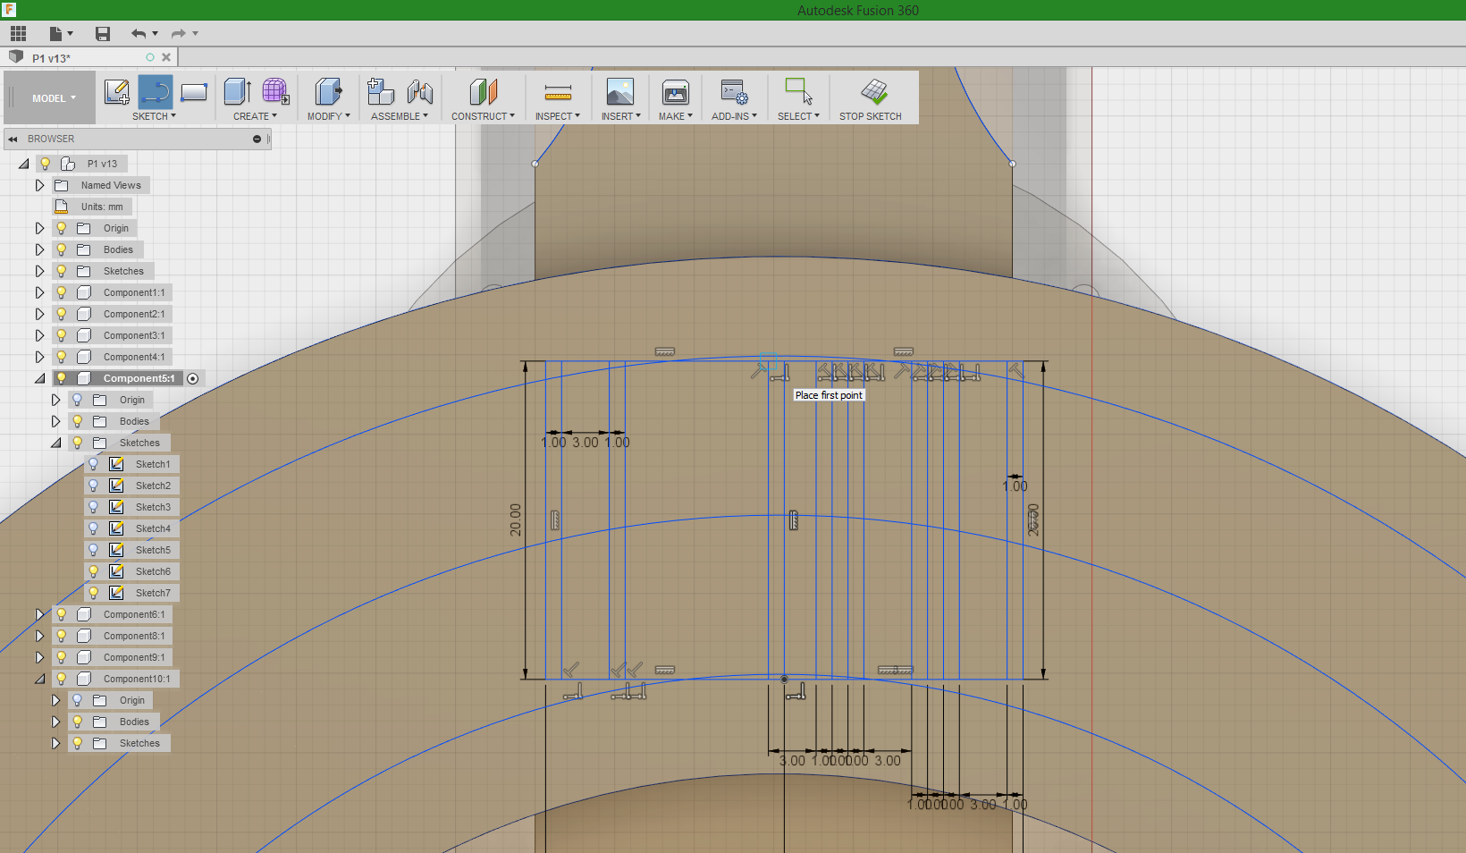1466x853 pixels.
Task: Open the SELECT menu
Action: coord(798,116)
